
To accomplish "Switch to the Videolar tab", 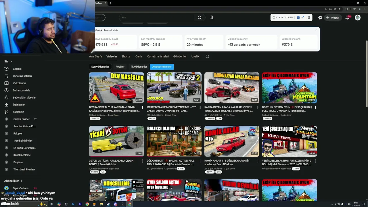I will (x=112, y=56).
